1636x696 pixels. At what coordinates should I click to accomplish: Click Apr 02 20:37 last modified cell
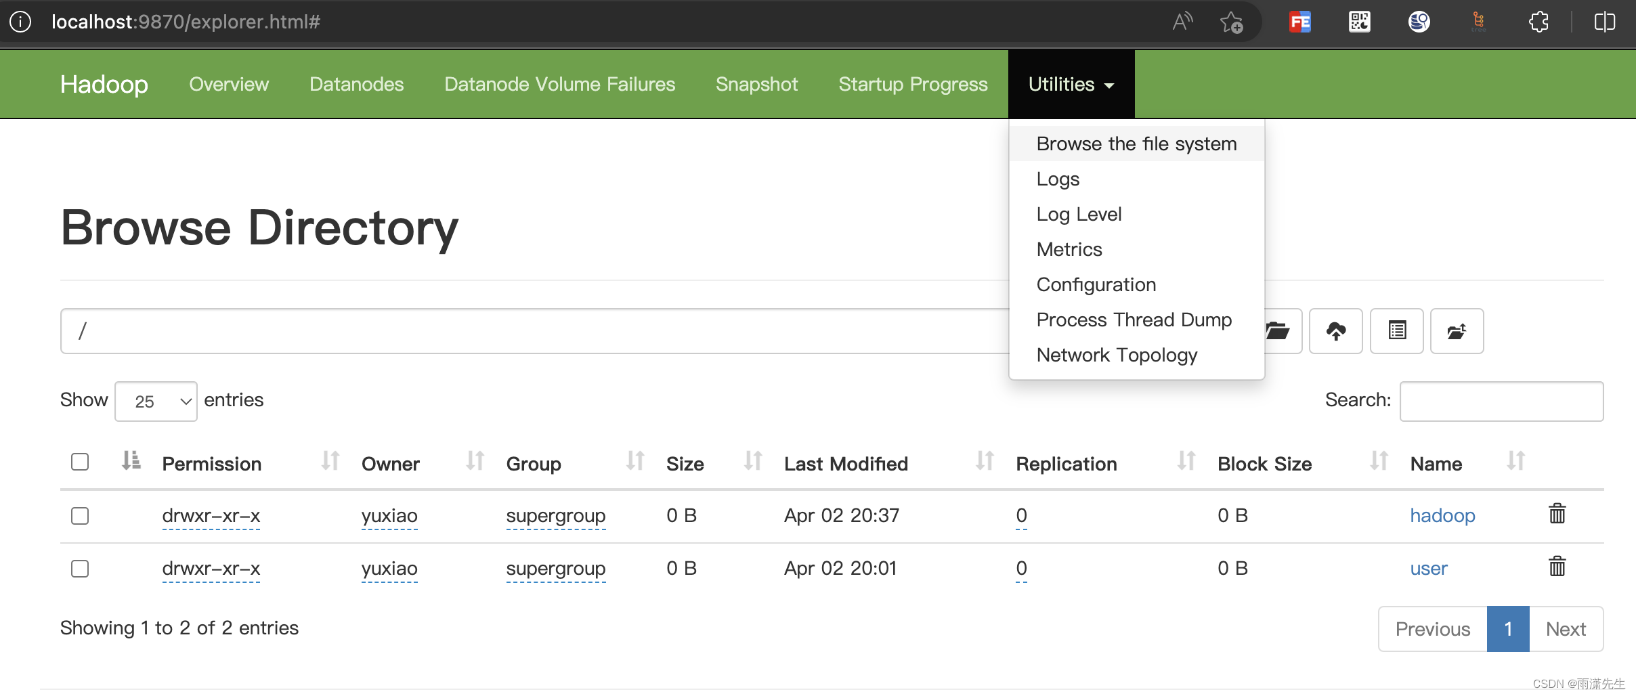click(x=842, y=515)
